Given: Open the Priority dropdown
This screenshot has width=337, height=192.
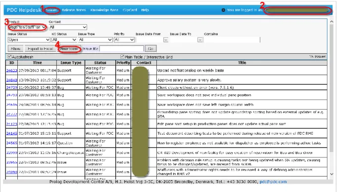Looking at the screenshot, I should 124,39.
